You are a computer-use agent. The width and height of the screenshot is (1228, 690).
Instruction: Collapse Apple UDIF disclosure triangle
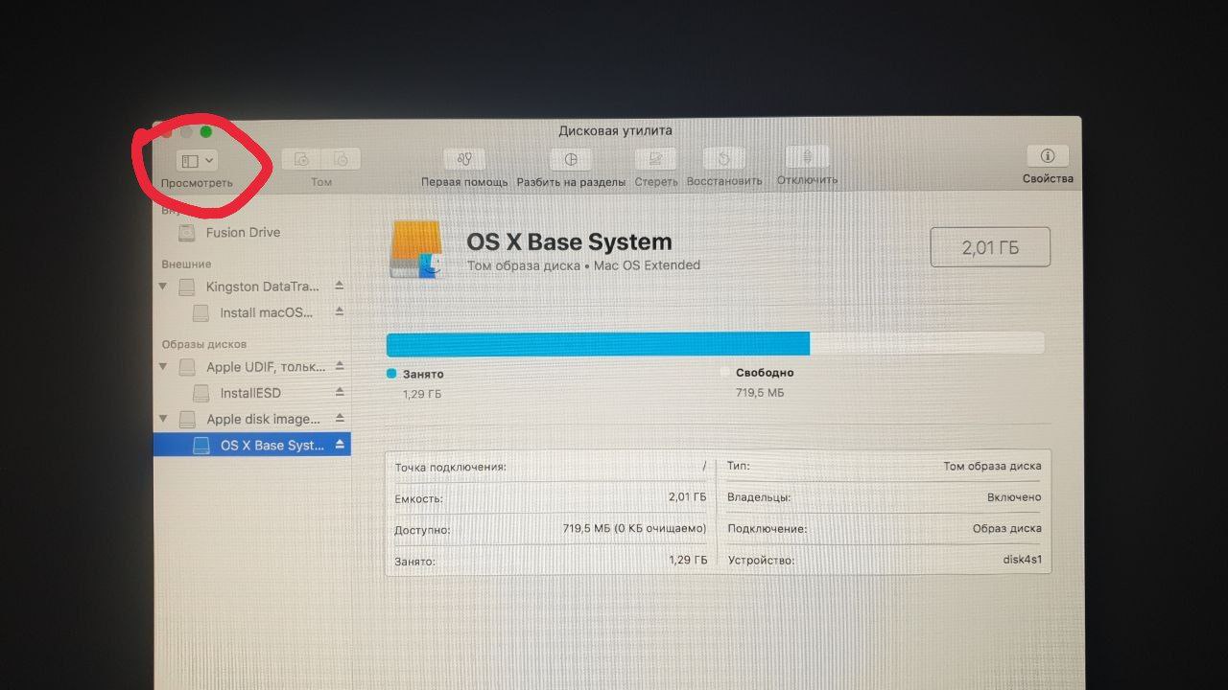click(x=163, y=367)
